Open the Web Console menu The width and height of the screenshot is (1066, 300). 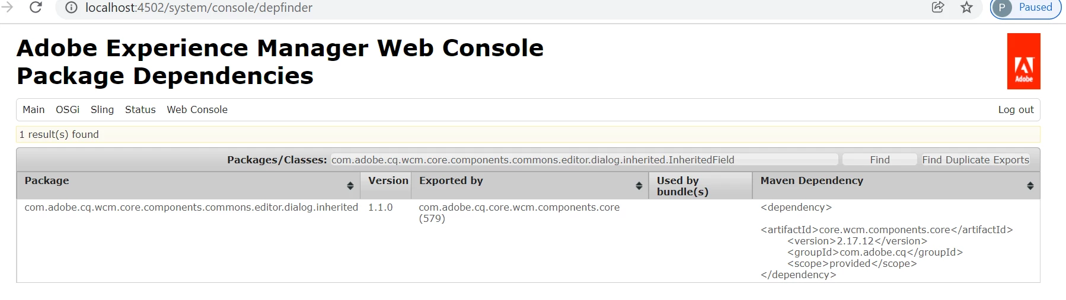197,109
